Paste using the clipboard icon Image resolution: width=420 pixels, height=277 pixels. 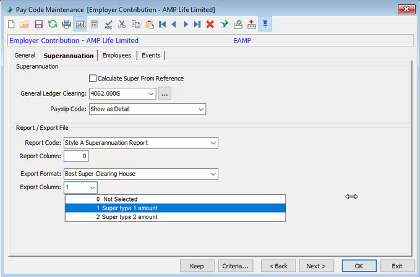[x=150, y=24]
